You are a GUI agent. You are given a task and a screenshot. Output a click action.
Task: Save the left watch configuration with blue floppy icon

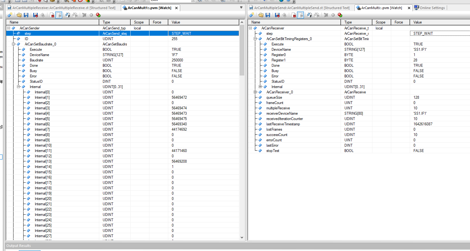[26, 15]
